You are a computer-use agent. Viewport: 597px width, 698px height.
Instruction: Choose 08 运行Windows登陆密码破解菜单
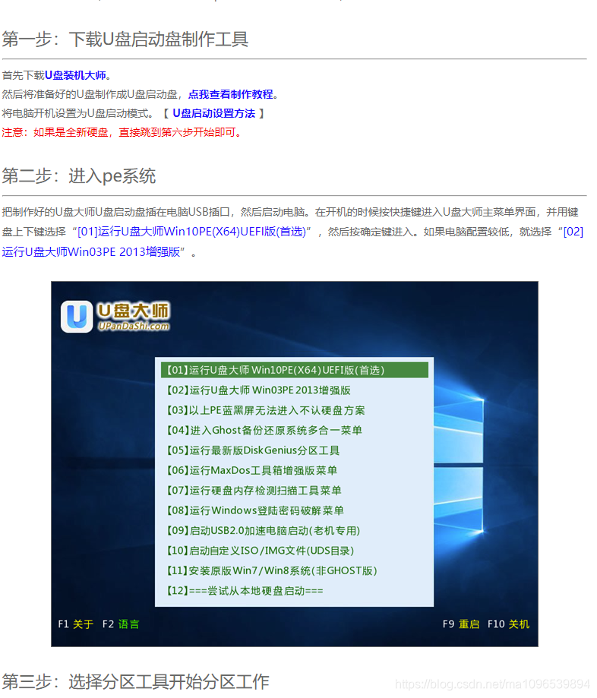click(x=255, y=510)
